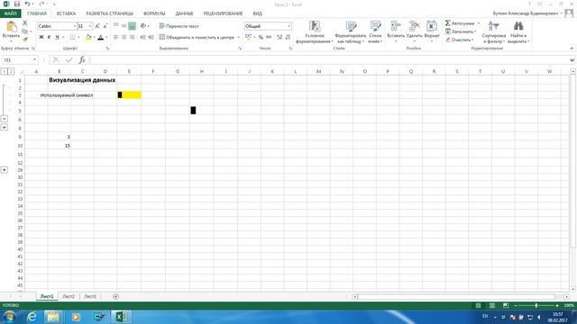Switch to the ДАННЫЕ ribbon tab
The height and width of the screenshot is (324, 577).
coord(184,13)
